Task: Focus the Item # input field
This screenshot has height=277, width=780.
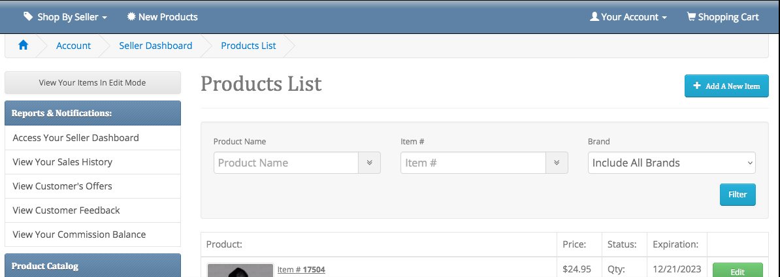Action: pos(473,163)
